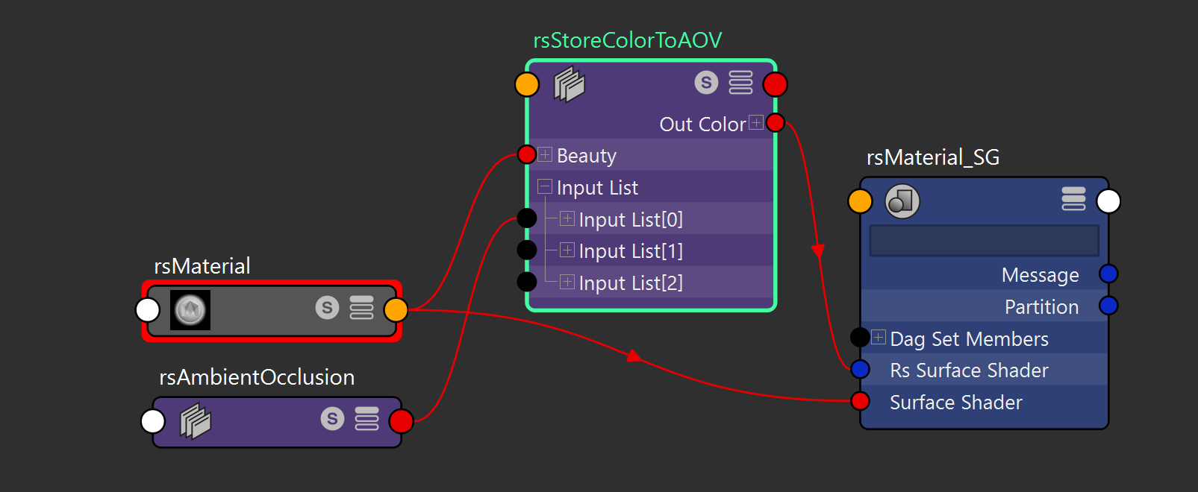1198x492 pixels.
Task: Collapse the Input List attribute
Action: pyautogui.click(x=545, y=186)
